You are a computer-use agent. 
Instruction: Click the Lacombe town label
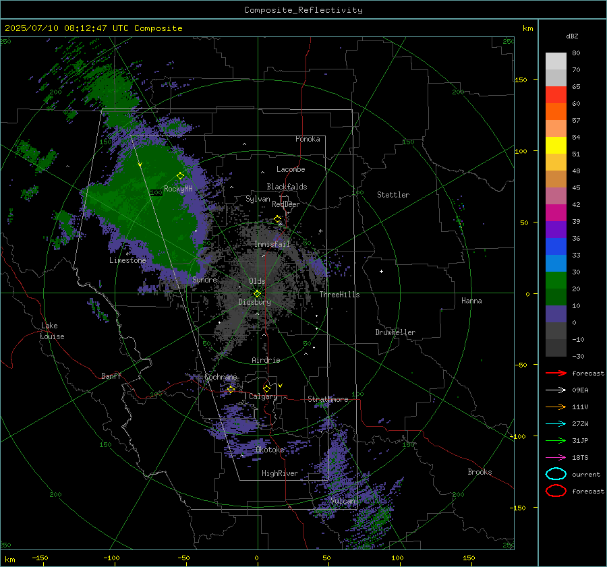tap(291, 169)
